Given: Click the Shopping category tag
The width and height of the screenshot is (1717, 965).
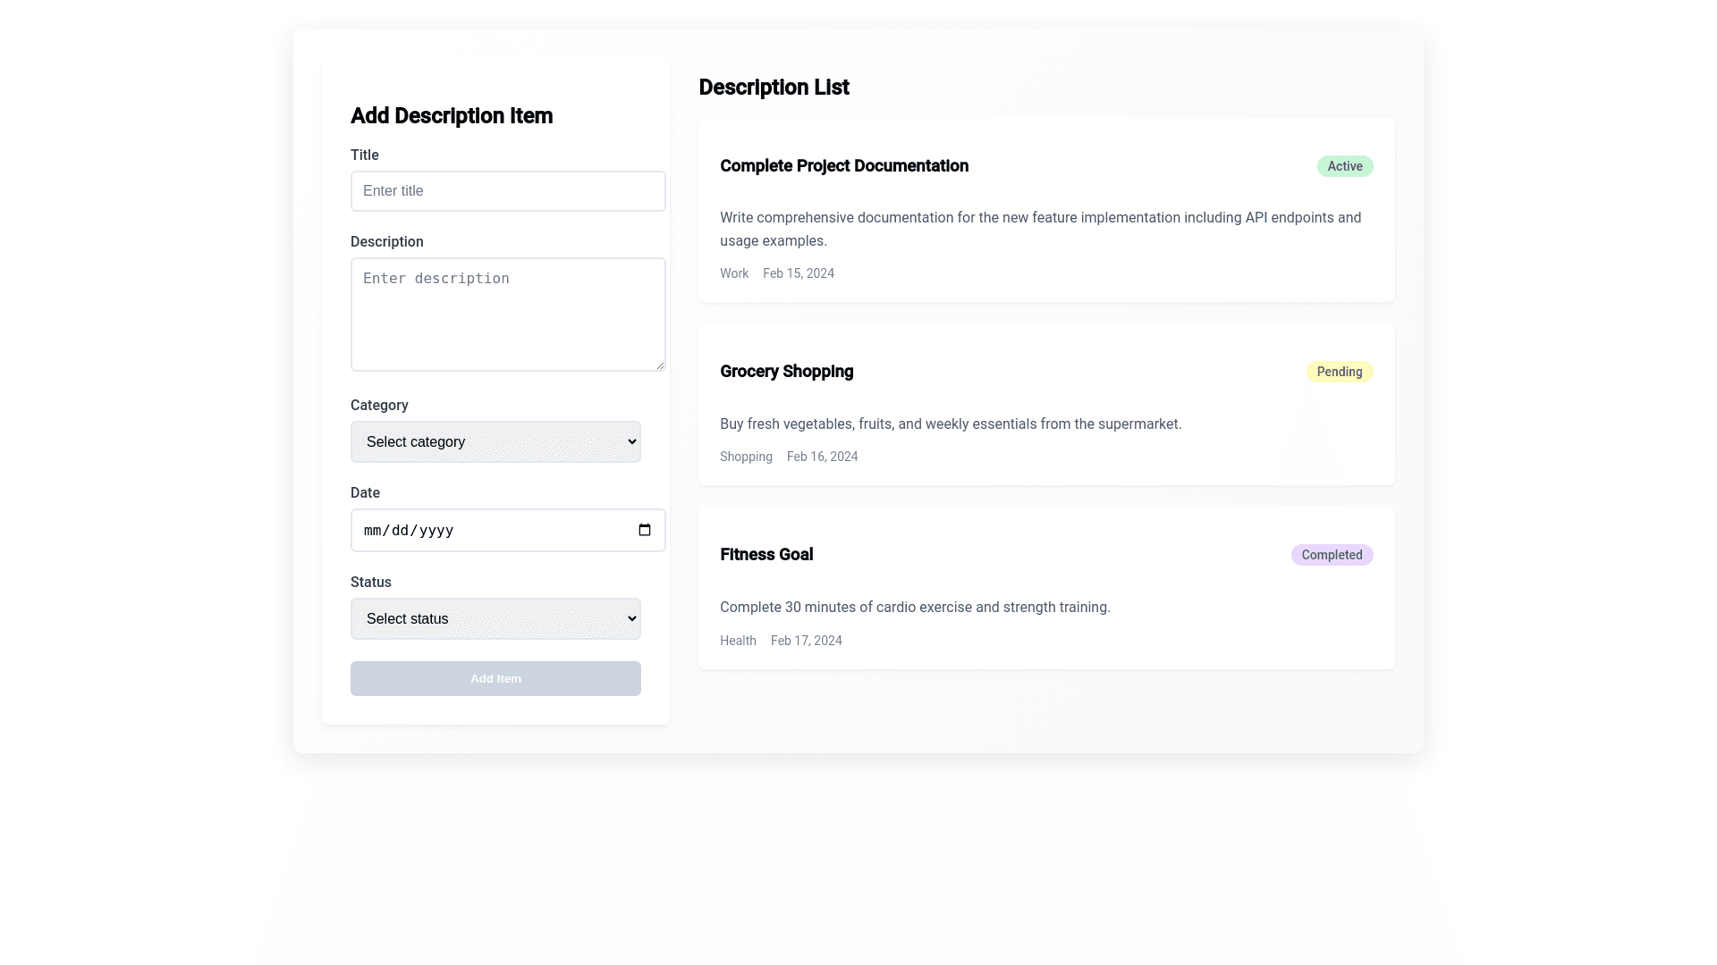Looking at the screenshot, I should [745, 457].
